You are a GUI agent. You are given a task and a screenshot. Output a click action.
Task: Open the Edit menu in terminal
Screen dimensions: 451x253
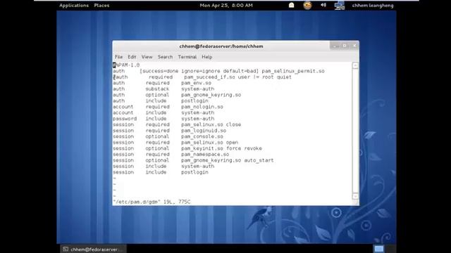point(132,57)
